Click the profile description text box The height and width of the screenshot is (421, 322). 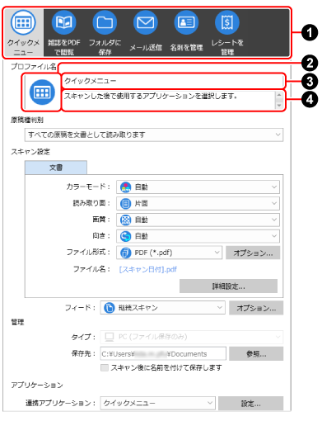[169, 100]
